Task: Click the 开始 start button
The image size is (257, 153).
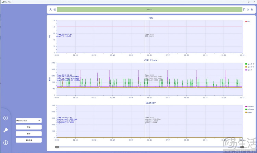Action: pos(28,127)
